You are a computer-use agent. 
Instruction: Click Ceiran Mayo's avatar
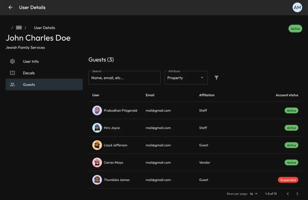pyautogui.click(x=97, y=162)
